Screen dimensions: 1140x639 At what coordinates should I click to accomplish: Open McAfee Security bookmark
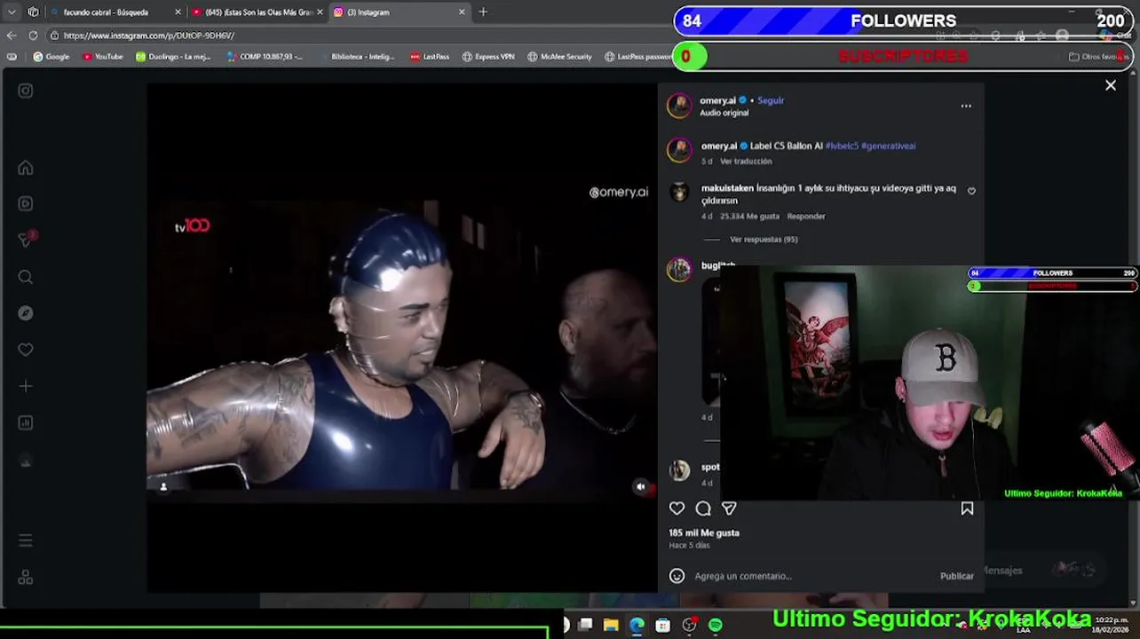(x=559, y=56)
